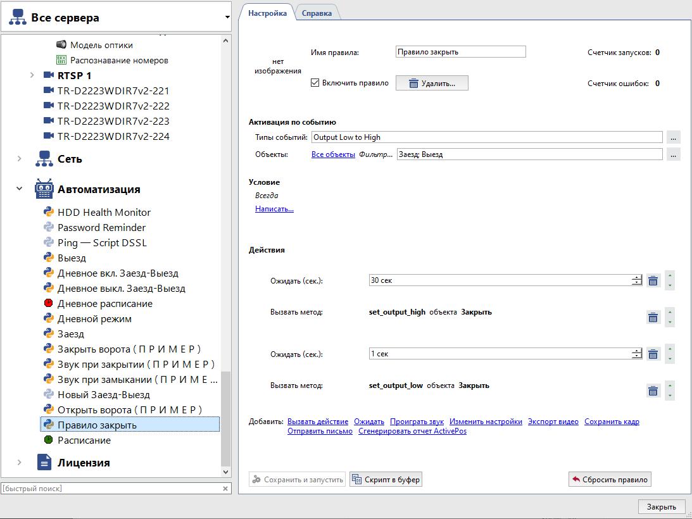Open event types selector ellipsis button
The image size is (692, 519).
[673, 137]
